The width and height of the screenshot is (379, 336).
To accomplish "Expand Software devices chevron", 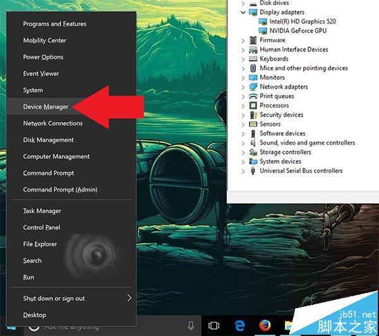I will coord(243,134).
